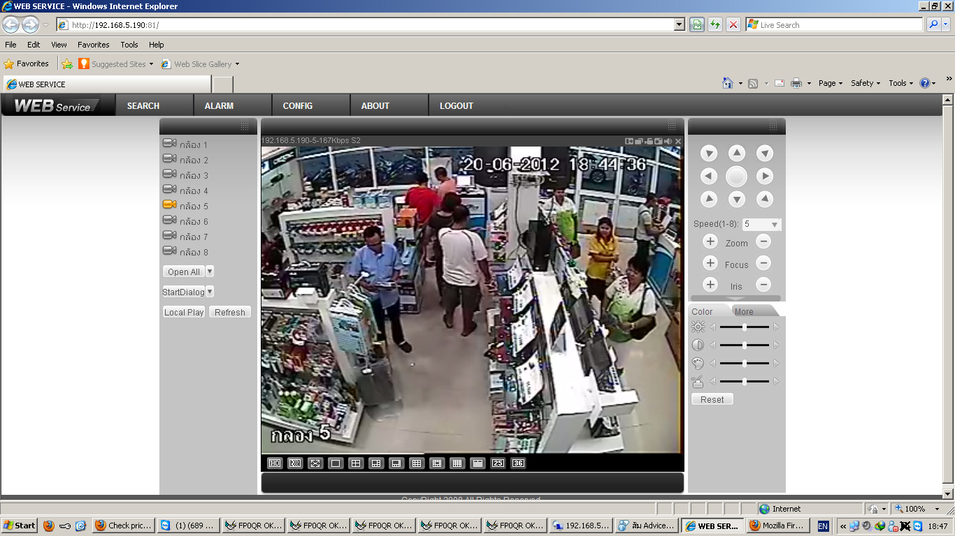Close the camera 5 video stream
The image size is (955, 536).
pos(678,141)
